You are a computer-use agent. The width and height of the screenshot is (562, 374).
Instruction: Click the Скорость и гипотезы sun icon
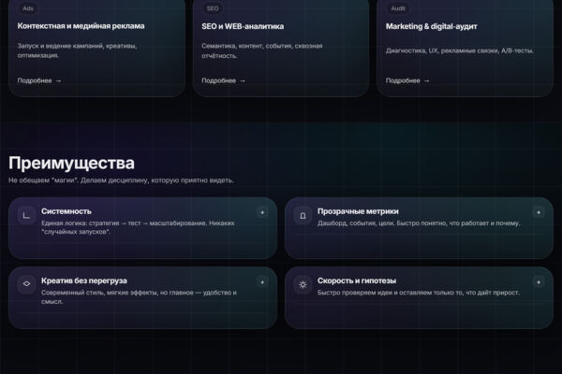click(303, 284)
